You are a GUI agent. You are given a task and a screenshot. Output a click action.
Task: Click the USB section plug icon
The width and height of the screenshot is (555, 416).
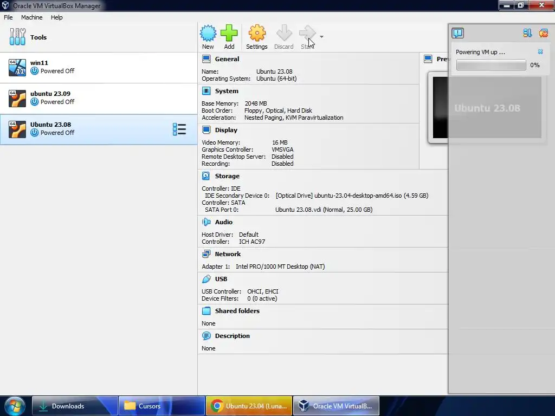[206, 279]
